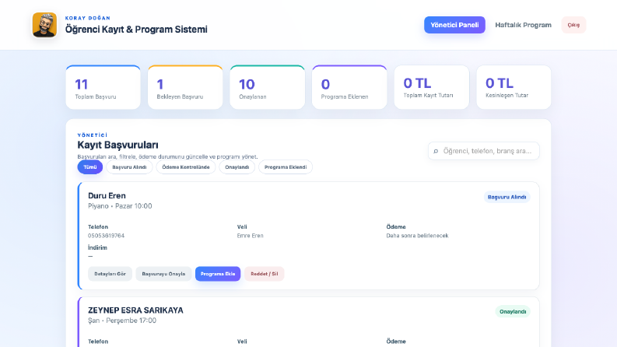Click parent name Emre Eren

251,236
